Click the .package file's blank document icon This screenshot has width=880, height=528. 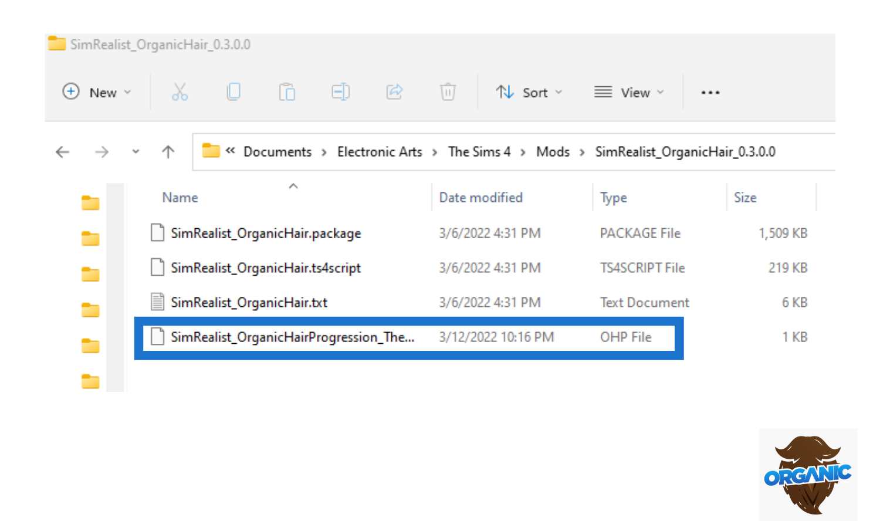click(157, 233)
